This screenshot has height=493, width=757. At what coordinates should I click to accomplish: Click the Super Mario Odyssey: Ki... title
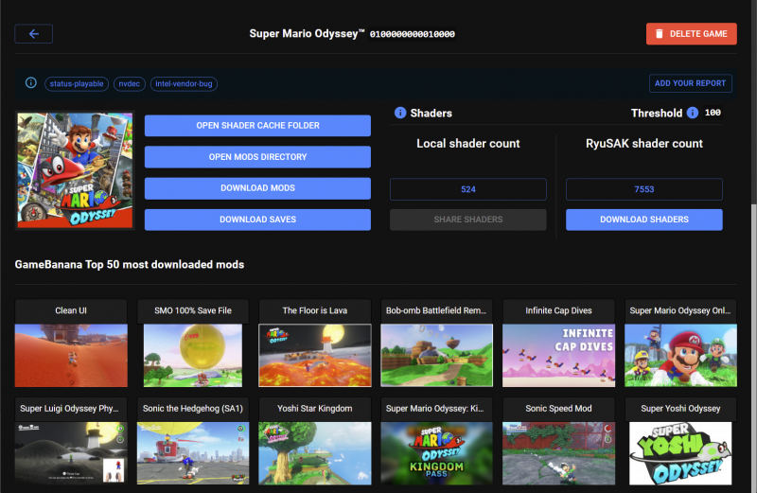(x=434, y=409)
